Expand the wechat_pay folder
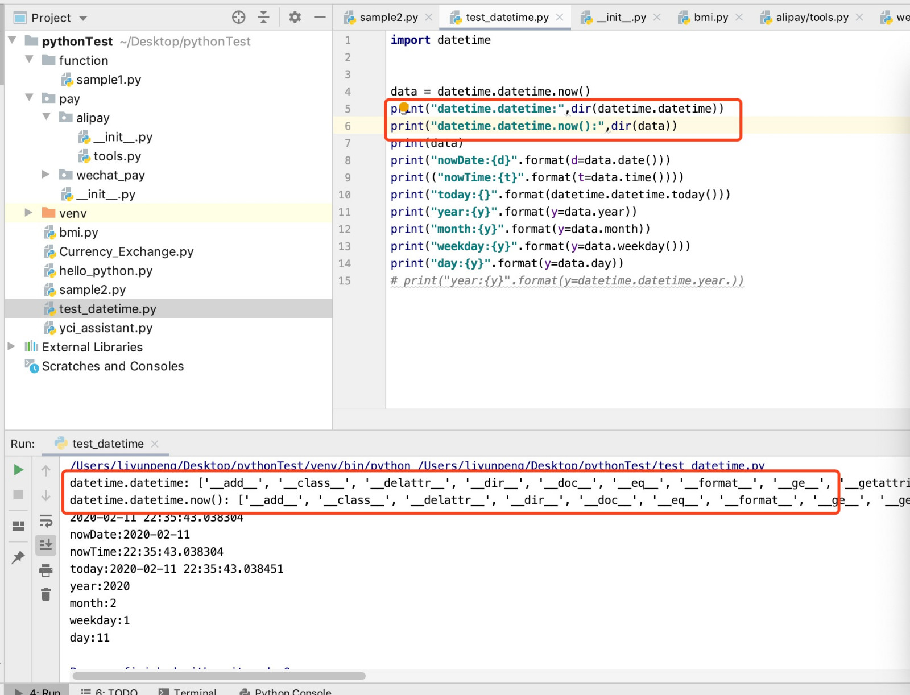 coord(45,175)
